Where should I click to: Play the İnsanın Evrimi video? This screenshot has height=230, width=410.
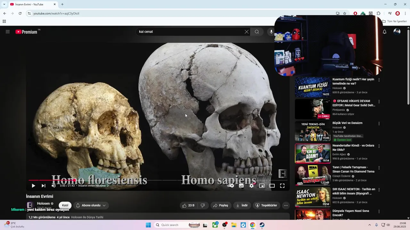pos(33,186)
